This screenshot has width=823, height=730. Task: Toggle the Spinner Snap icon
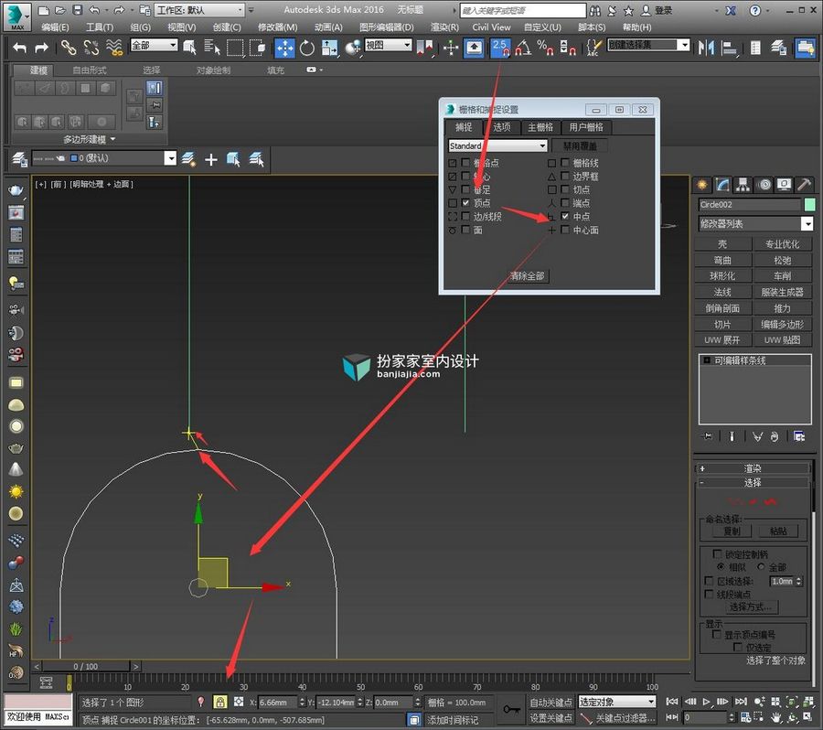[x=568, y=48]
